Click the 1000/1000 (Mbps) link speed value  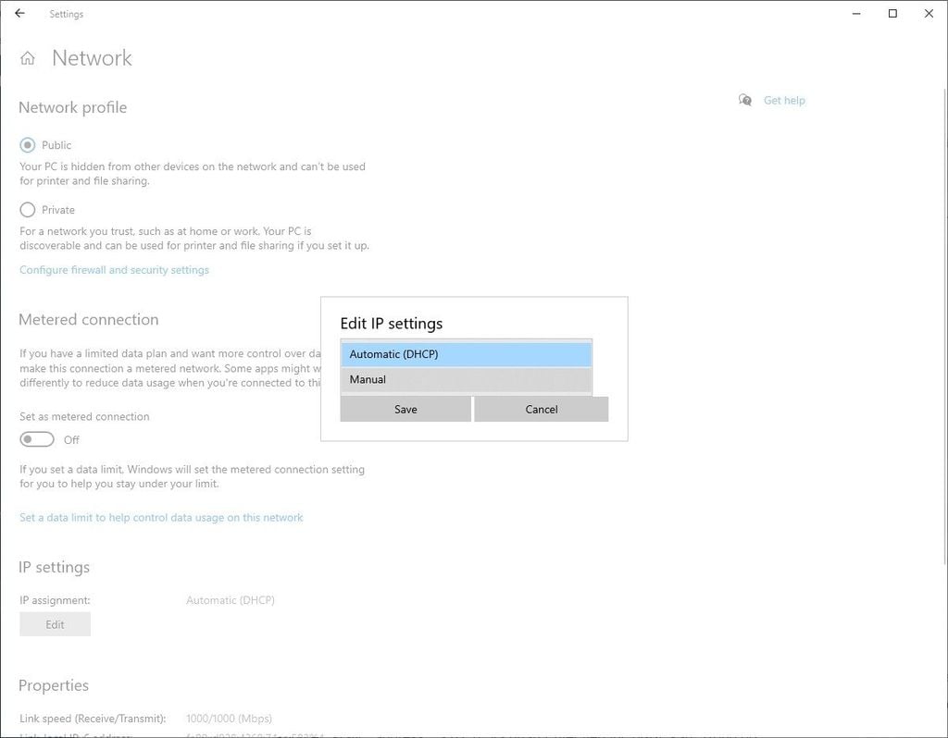pos(230,719)
